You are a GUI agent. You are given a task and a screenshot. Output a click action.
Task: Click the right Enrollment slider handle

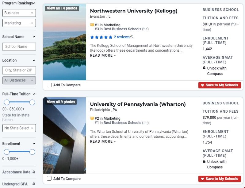click(x=32, y=152)
